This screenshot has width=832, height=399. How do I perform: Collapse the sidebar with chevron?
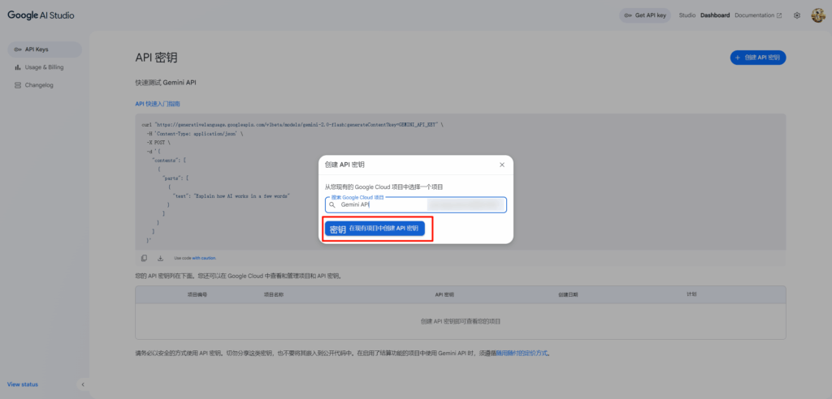click(x=83, y=384)
